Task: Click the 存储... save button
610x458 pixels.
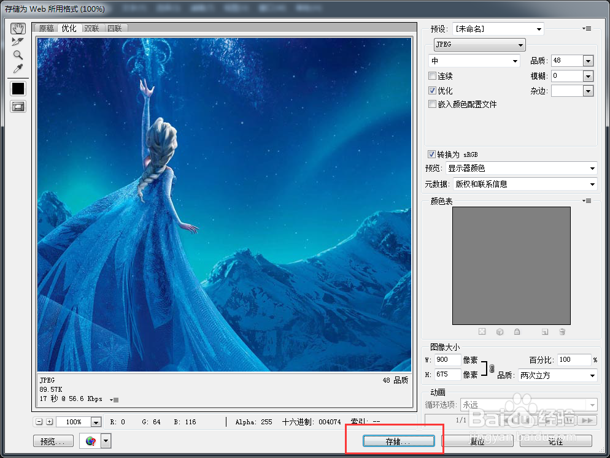Action: [x=399, y=441]
